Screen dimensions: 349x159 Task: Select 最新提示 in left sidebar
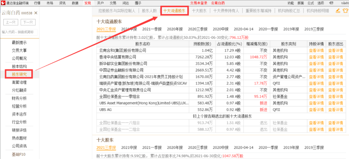(x=19, y=43)
